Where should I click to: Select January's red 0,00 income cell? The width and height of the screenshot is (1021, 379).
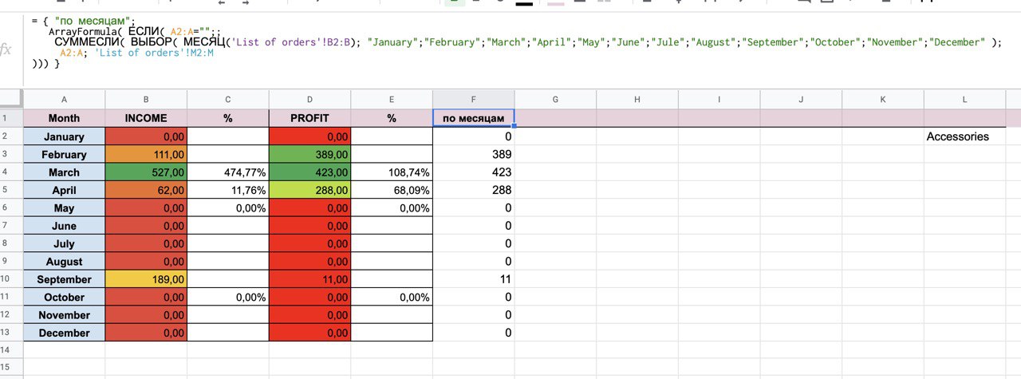click(x=146, y=136)
